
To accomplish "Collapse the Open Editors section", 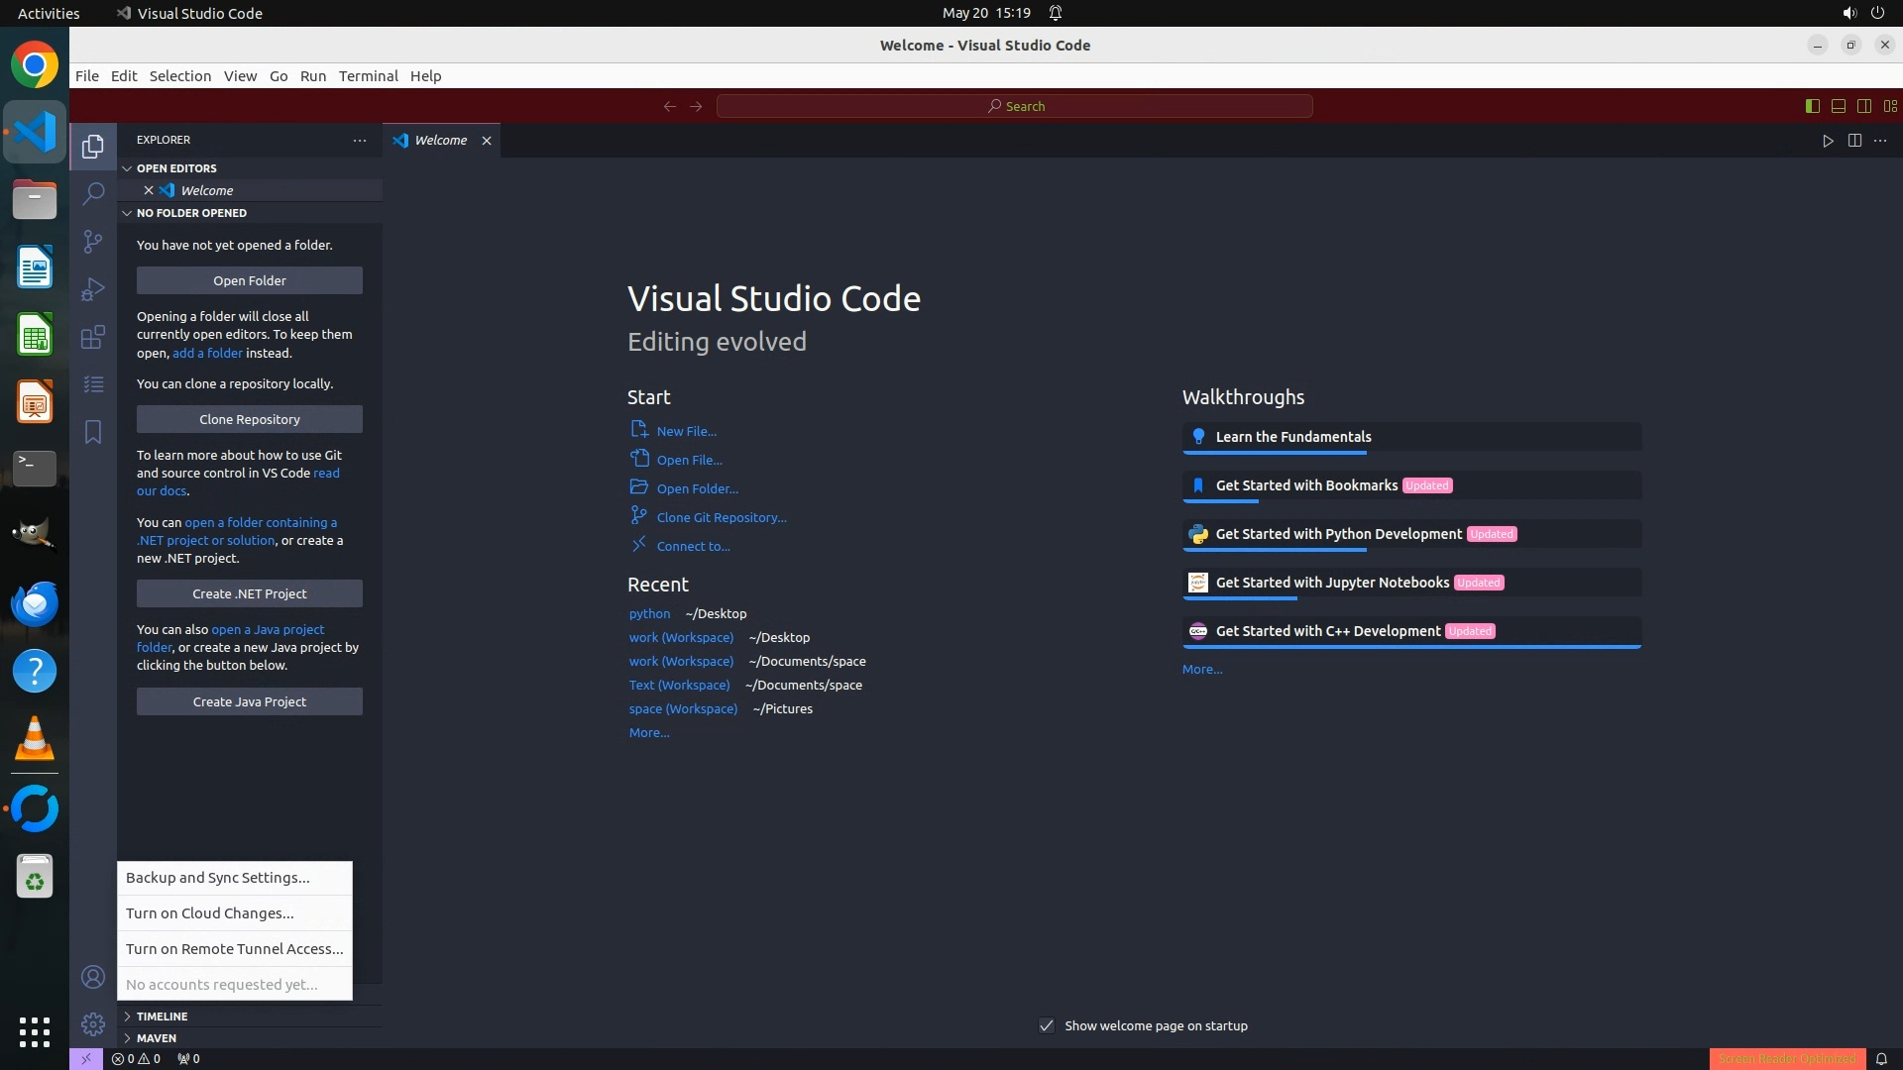I will click(x=176, y=168).
